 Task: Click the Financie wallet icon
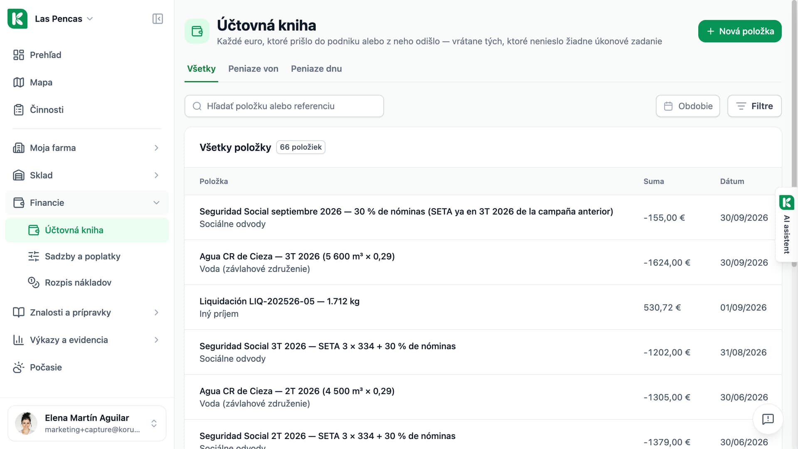(x=19, y=203)
